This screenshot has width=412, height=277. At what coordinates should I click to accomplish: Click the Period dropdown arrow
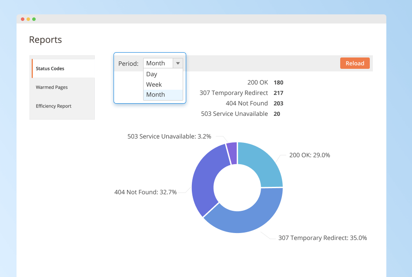tap(178, 63)
